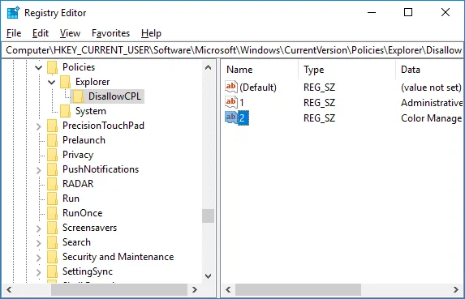This screenshot has height=299, width=465.
Task: Click the Run folder icon
Action: (x=53, y=199)
